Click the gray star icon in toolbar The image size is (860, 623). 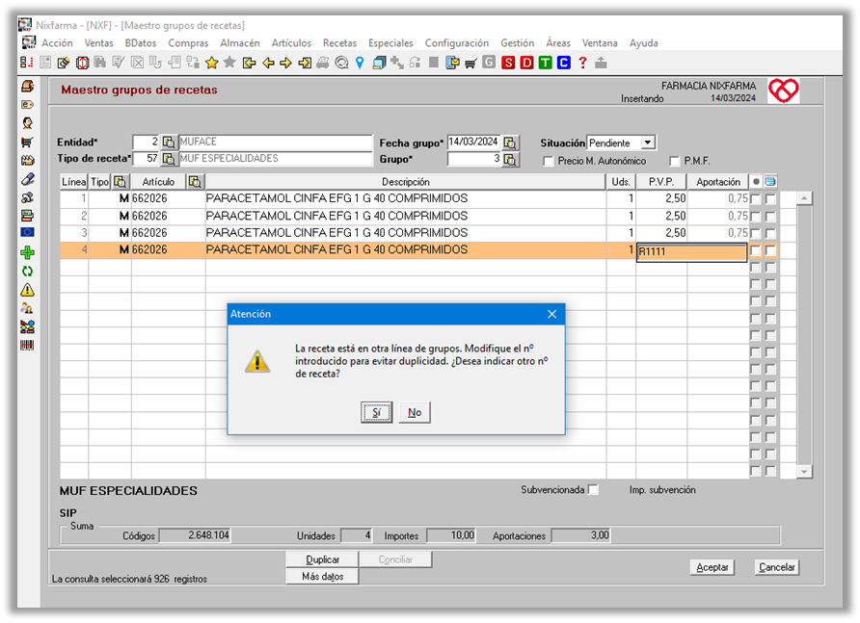click(x=229, y=63)
